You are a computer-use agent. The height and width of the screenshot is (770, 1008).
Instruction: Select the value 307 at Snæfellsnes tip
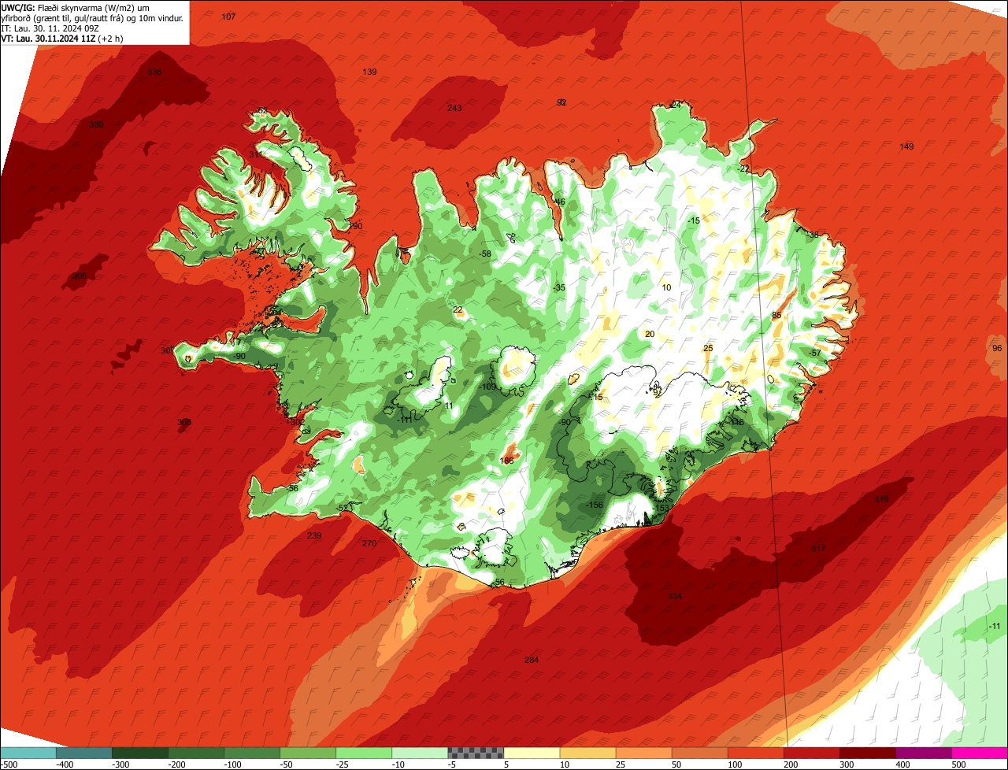coord(168,350)
